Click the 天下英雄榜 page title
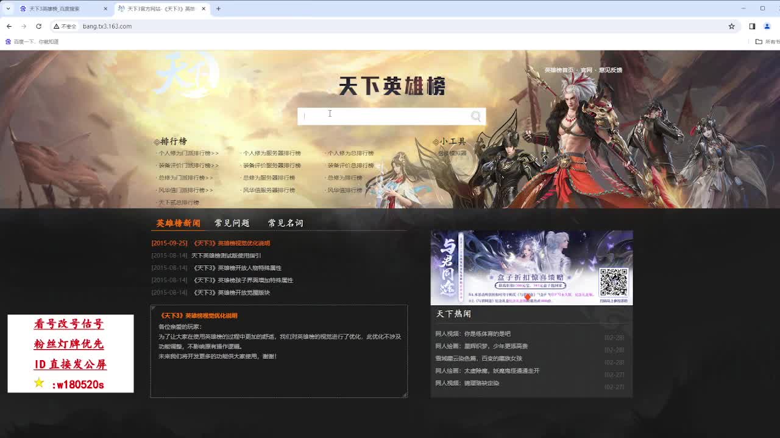 (392, 86)
